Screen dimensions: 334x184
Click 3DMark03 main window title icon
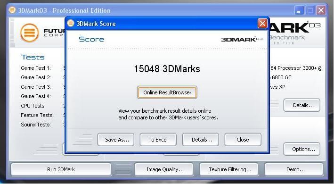tap(12, 10)
